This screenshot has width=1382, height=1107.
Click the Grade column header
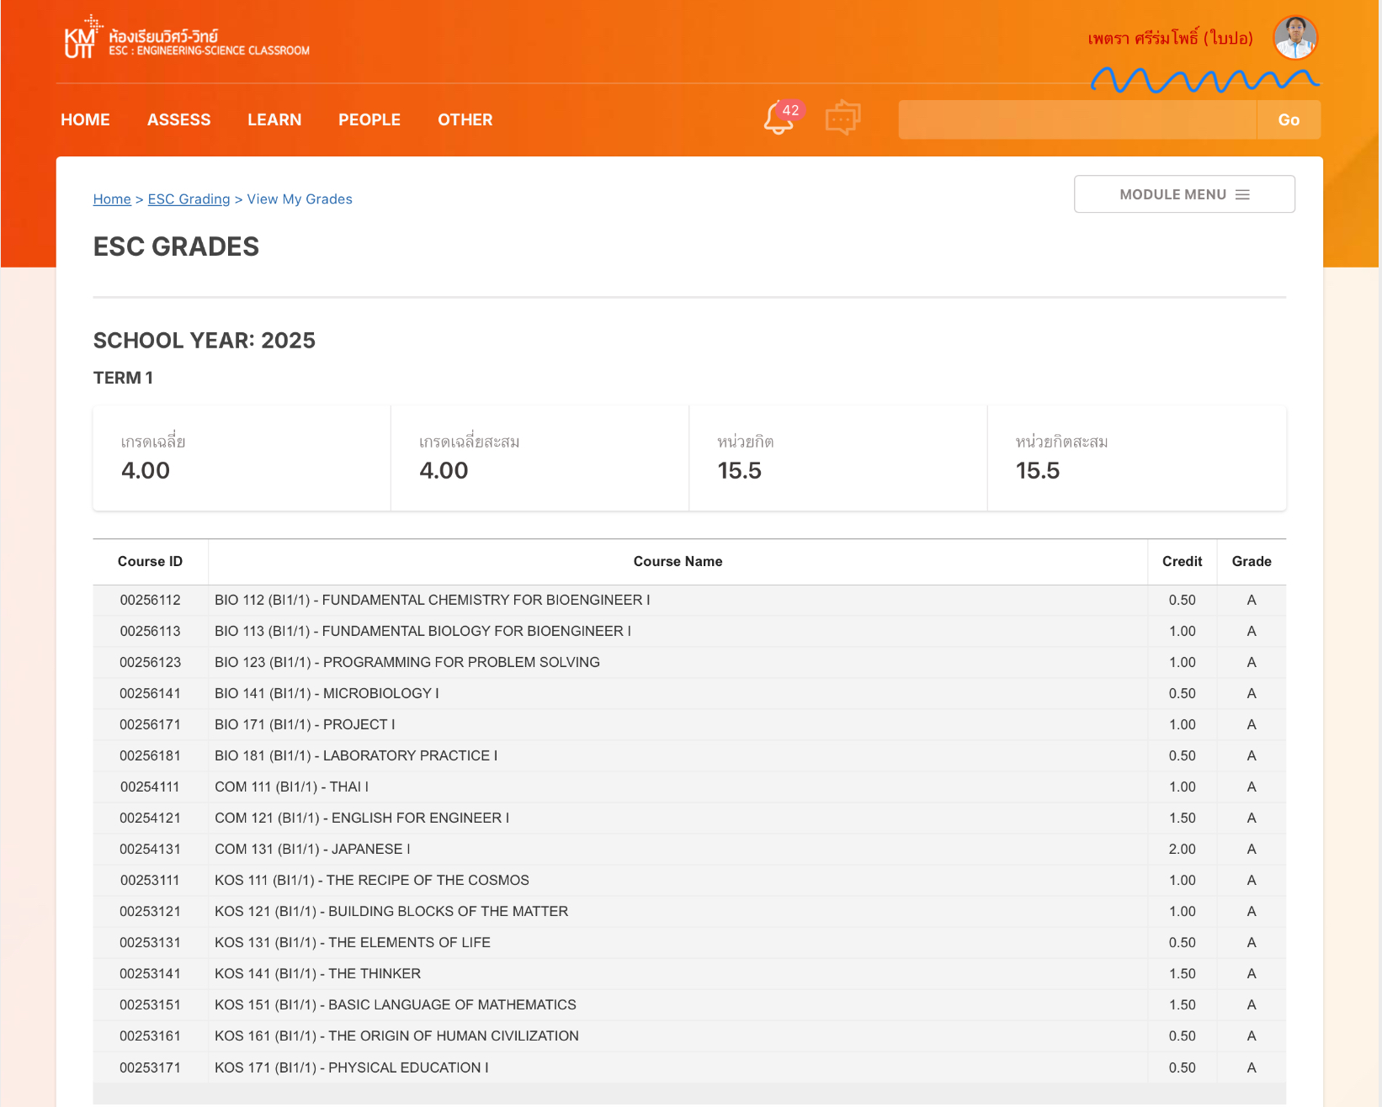[x=1251, y=561]
